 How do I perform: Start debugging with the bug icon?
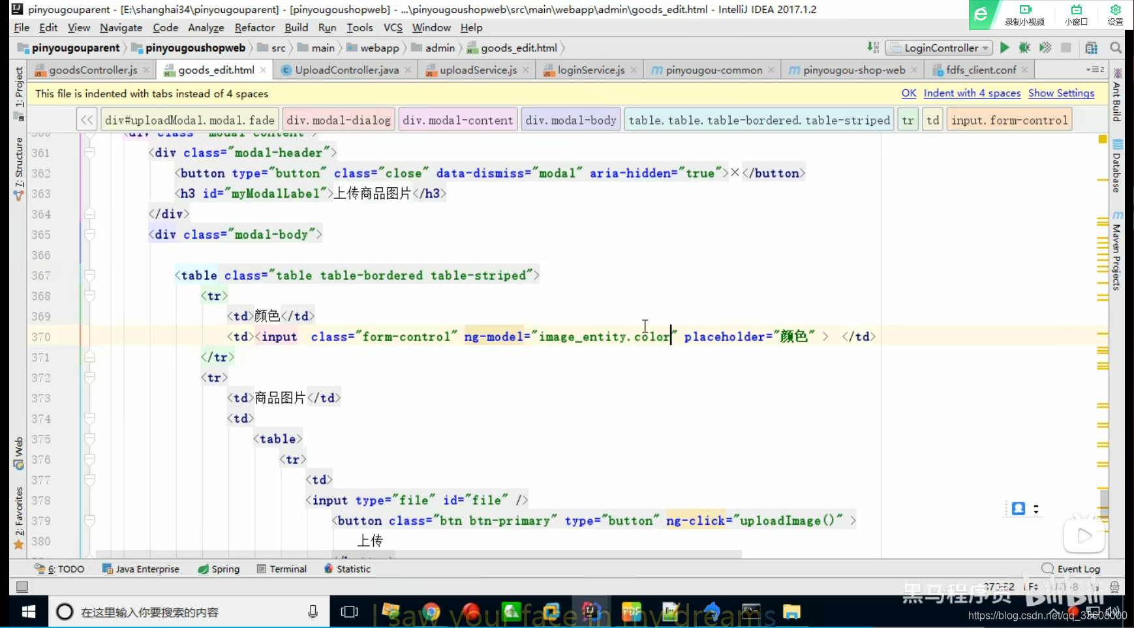pos(1024,48)
